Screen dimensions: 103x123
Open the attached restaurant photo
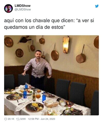click(x=51, y=75)
